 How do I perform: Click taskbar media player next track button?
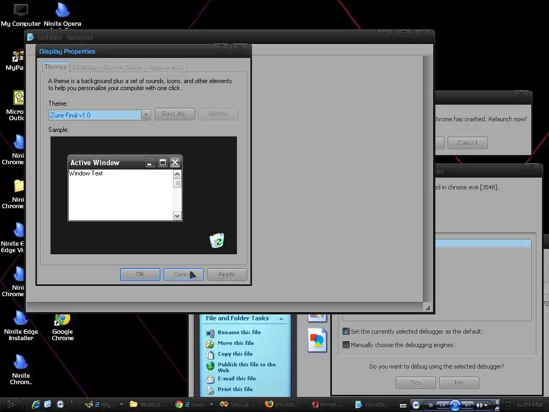[x=468, y=405]
